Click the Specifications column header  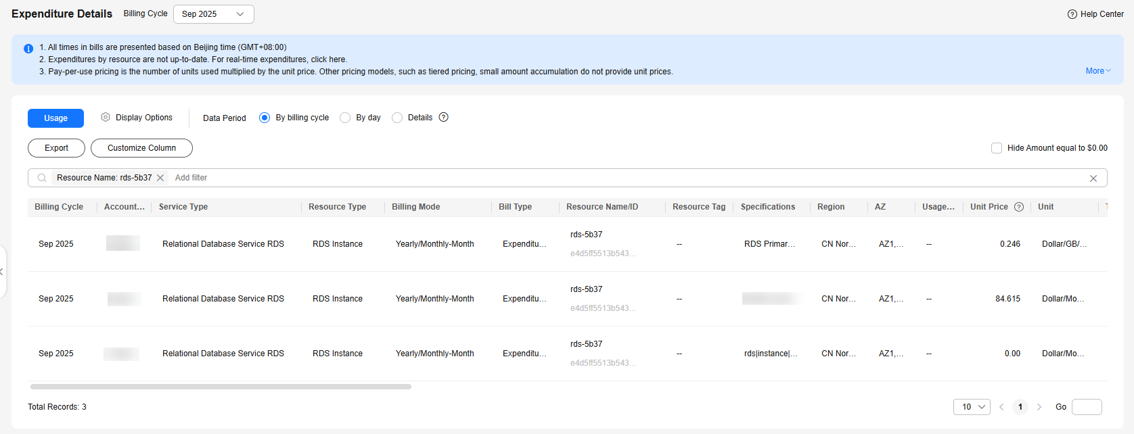(x=768, y=207)
